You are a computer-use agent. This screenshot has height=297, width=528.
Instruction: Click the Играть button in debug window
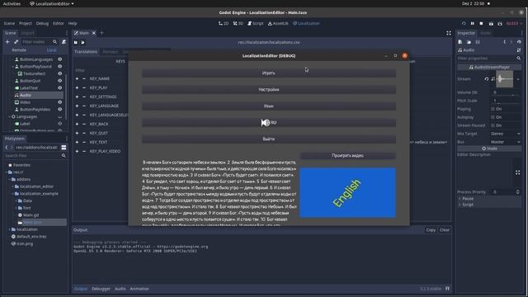pos(269,73)
